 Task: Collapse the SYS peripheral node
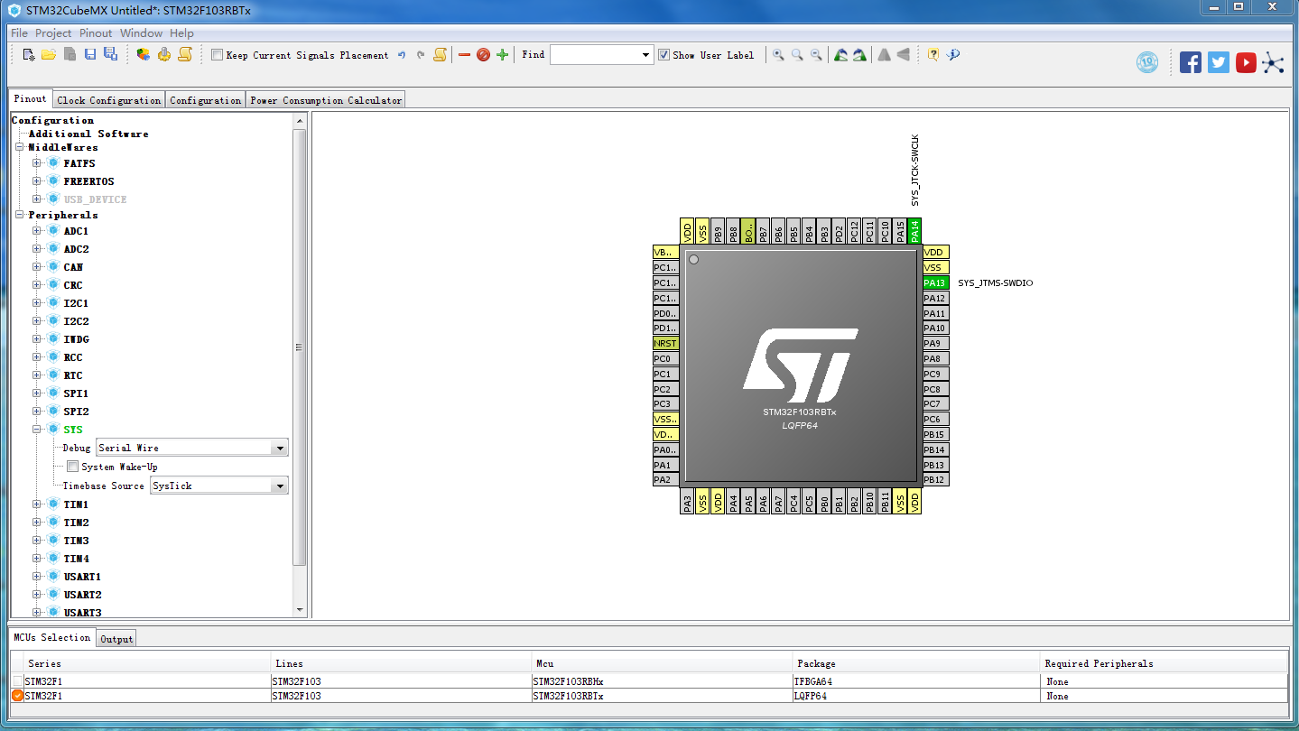point(37,430)
